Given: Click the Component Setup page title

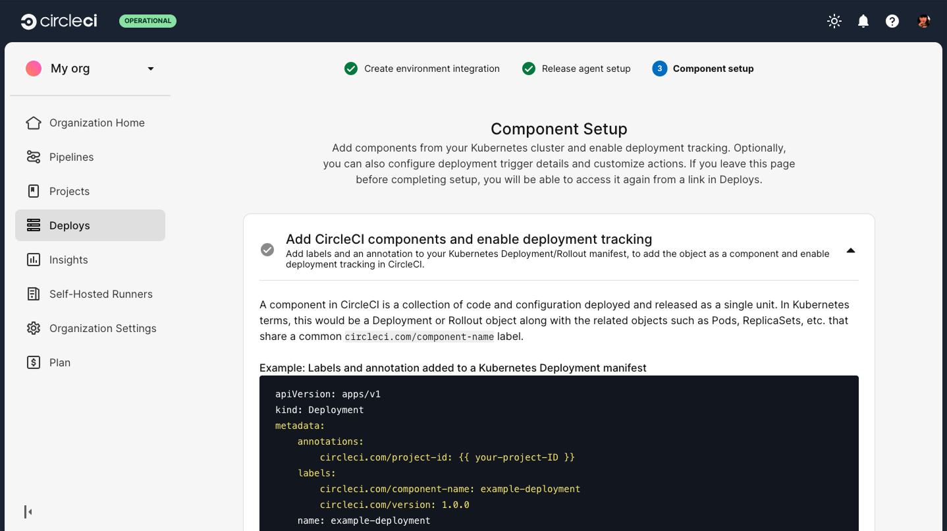Looking at the screenshot, I should [559, 128].
